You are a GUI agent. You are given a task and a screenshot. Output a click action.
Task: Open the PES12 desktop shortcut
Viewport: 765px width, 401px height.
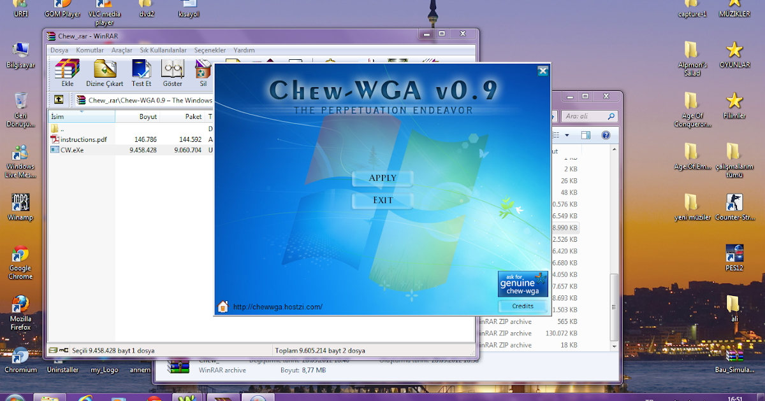[734, 258]
